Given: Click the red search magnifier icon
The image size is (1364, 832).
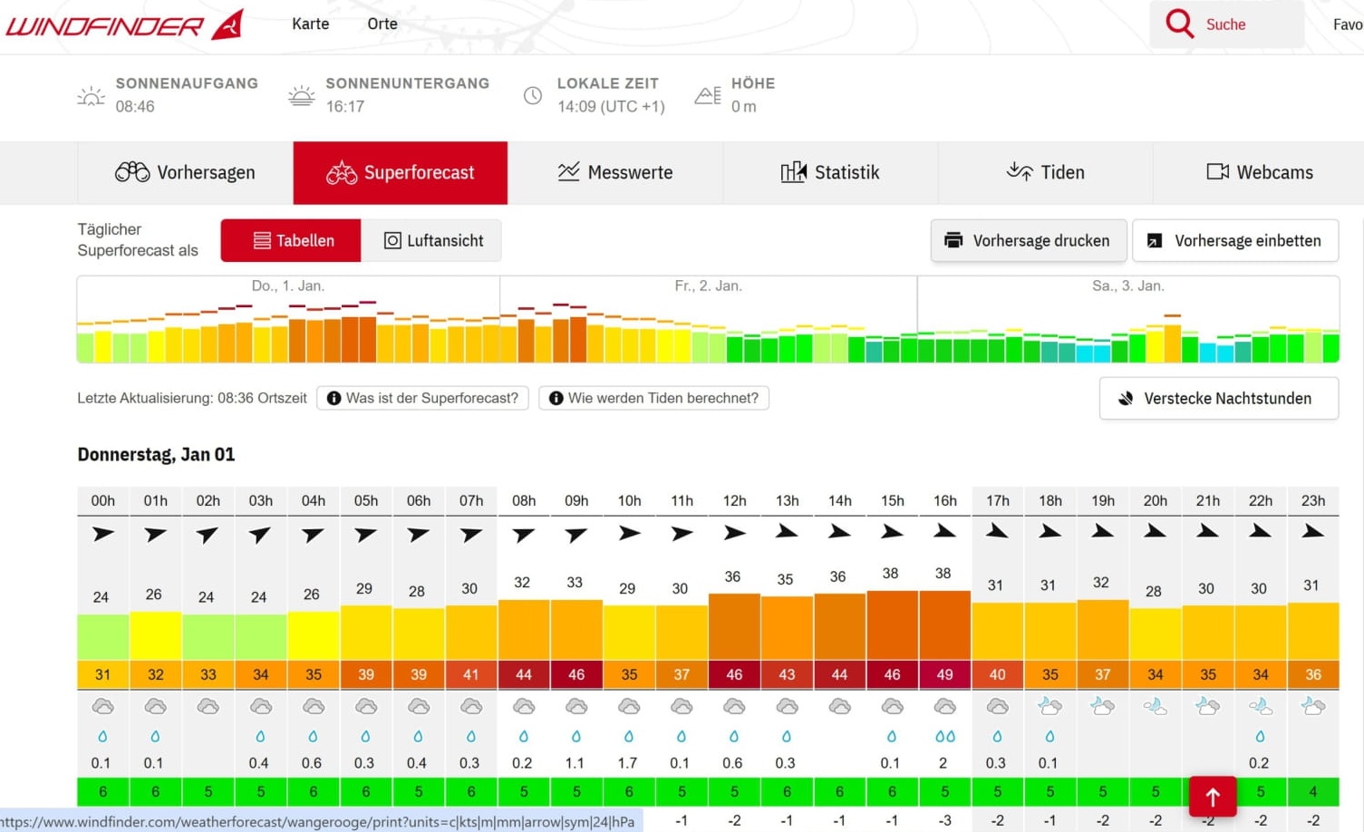Looking at the screenshot, I should pyautogui.click(x=1179, y=24).
